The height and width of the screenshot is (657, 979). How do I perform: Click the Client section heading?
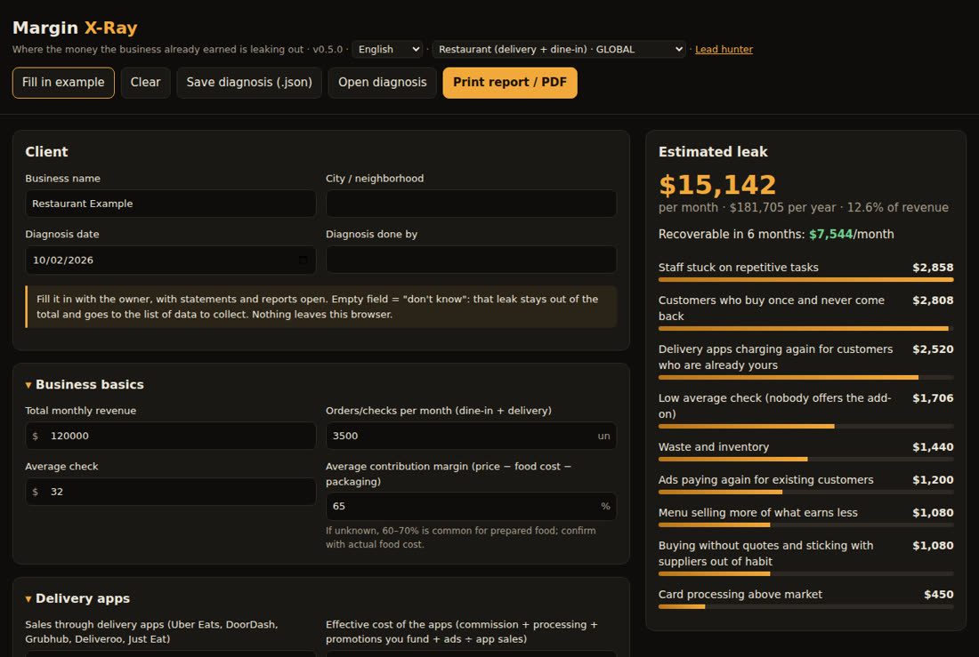click(x=47, y=152)
